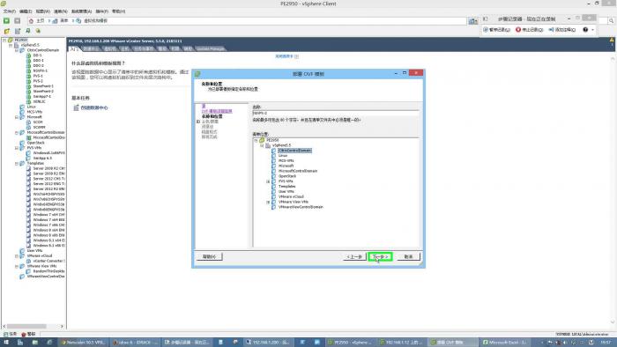Click the left inventory panel horizontal scrollbar
The height and width of the screenshot is (347, 617).
(x=33, y=326)
